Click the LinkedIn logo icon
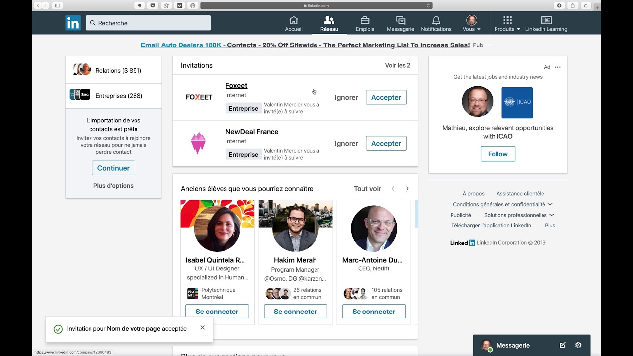This screenshot has width=633, height=356. (x=73, y=23)
